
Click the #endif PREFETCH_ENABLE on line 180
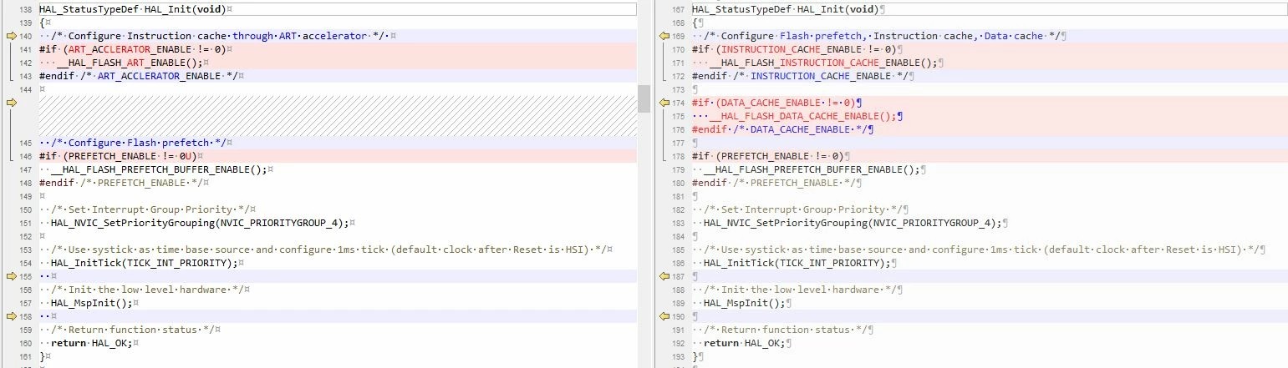[774, 183]
